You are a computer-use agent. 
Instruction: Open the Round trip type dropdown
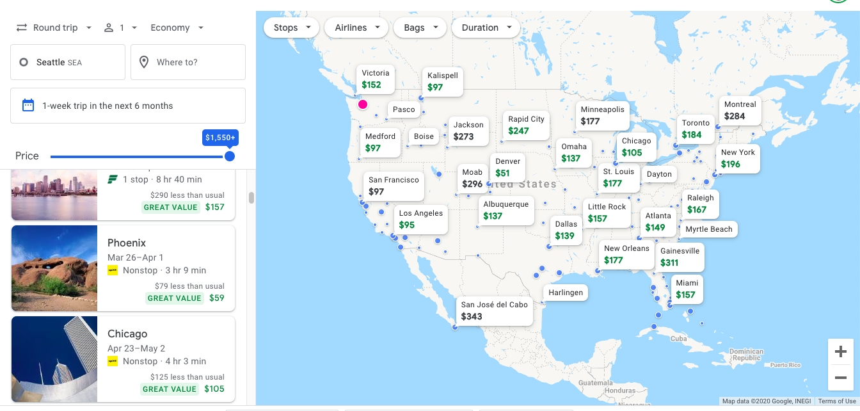[x=54, y=28]
